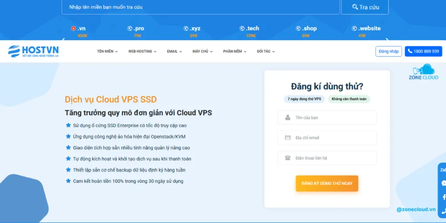The image size is (446, 223).
Task: Select the .pro domain option
Action: 136,31
